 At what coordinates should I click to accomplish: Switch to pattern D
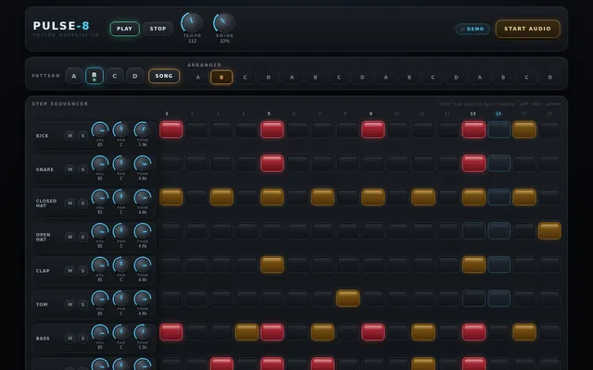tap(135, 76)
